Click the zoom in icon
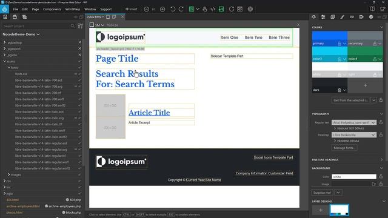The image size is (388, 218). pyautogui.click(x=162, y=9)
